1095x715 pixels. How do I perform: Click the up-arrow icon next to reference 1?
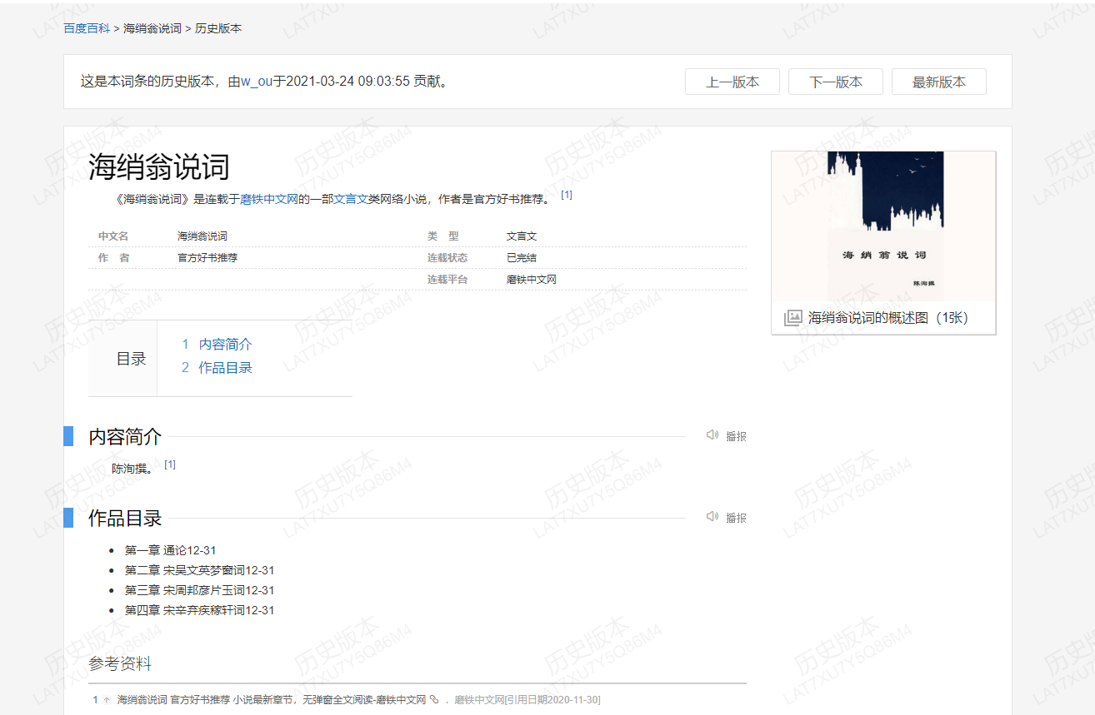pyautogui.click(x=107, y=700)
